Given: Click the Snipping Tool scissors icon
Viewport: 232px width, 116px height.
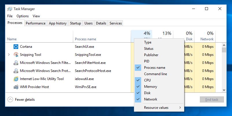Looking at the screenshot, I should (16, 55).
